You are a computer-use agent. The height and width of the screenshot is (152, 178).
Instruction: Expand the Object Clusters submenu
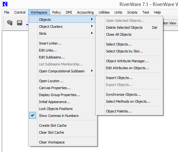click(62, 27)
